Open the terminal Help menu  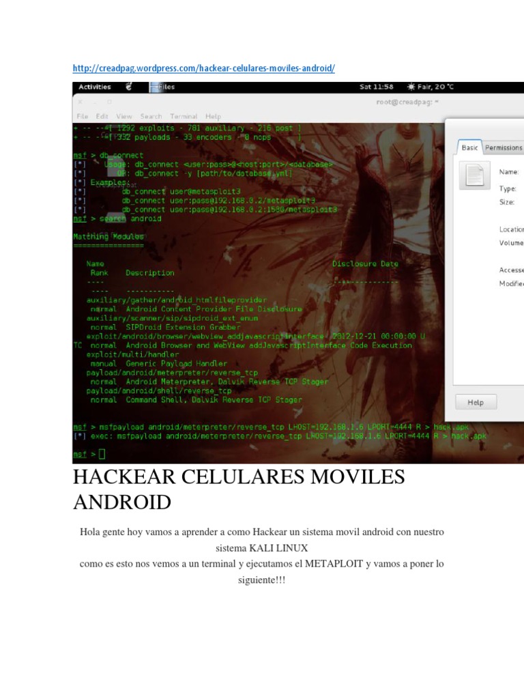click(213, 116)
